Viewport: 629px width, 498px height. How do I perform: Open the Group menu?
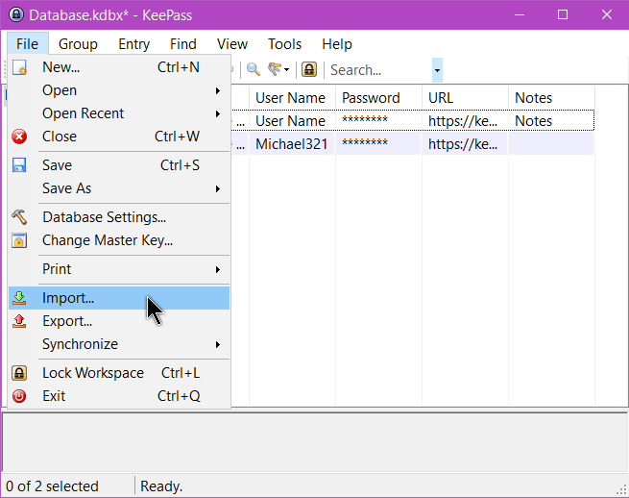pyautogui.click(x=78, y=44)
